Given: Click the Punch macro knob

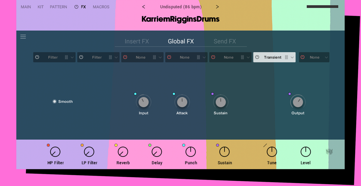Looking at the screenshot, I should [x=191, y=152].
